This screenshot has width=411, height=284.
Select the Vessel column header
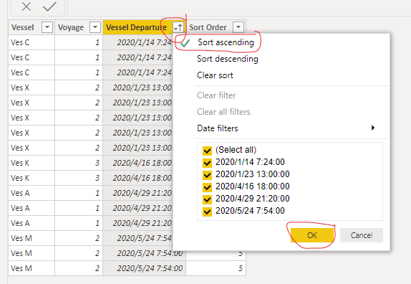(x=32, y=27)
